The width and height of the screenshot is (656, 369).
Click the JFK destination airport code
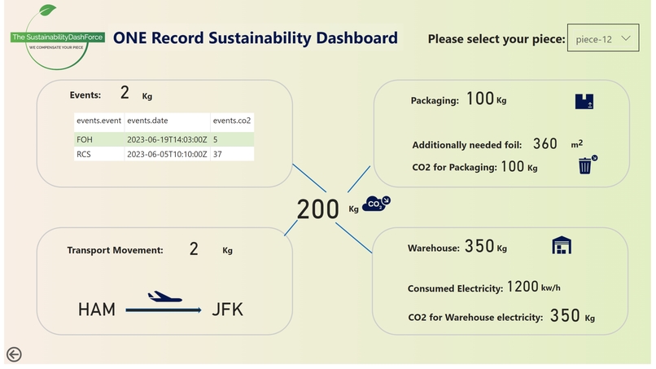coord(227,310)
